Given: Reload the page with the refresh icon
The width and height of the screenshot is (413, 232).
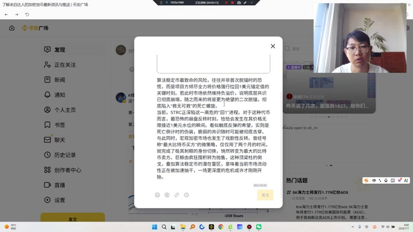Looking at the screenshot, I should (x=27, y=14).
